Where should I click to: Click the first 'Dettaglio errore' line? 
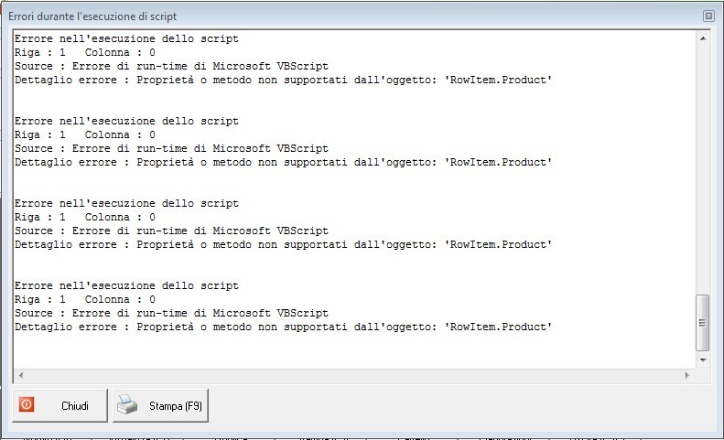[x=284, y=80]
